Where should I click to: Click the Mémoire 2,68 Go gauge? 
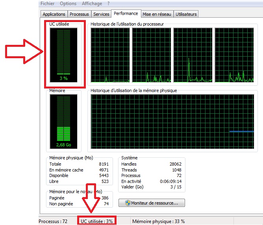63,122
